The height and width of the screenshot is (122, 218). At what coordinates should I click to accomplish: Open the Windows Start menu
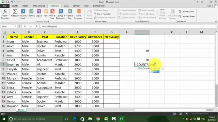tap(4, 119)
